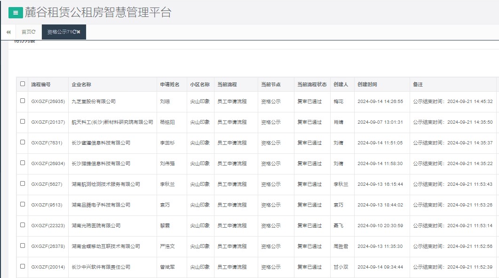Click the 备注 column header
The width and height of the screenshot is (499, 278).
pyautogui.click(x=418, y=85)
